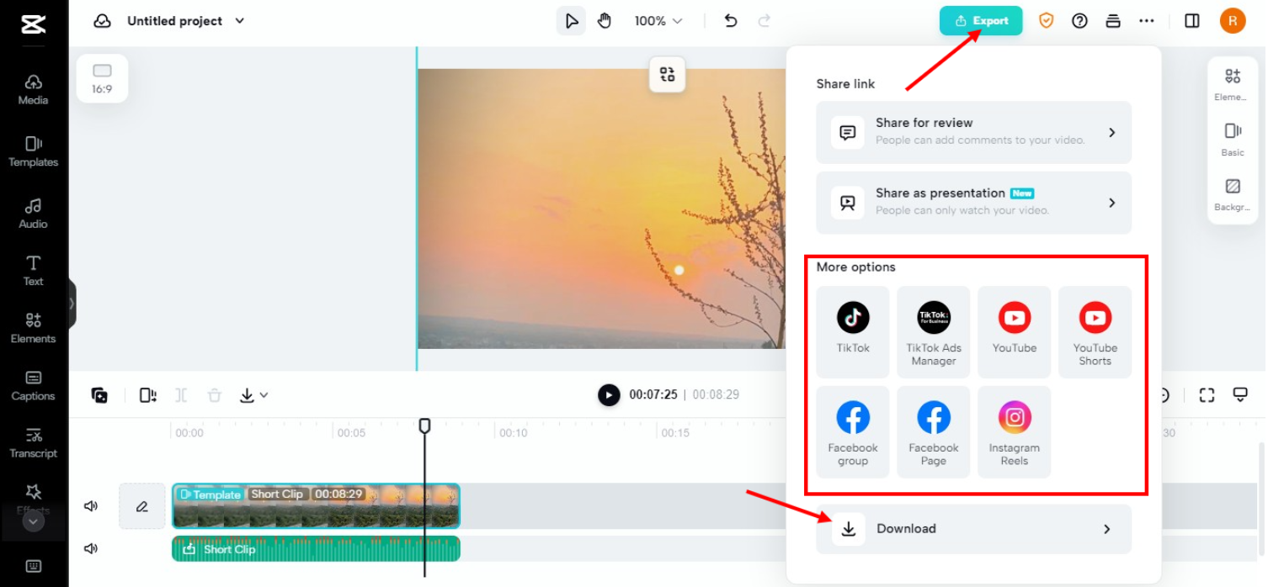Share video to TikTok
Screen dimensions: 1268x587
point(853,331)
